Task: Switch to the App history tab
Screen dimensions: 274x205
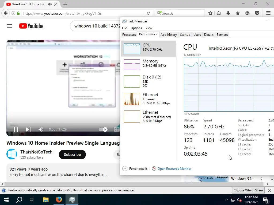Action: tap(169, 34)
